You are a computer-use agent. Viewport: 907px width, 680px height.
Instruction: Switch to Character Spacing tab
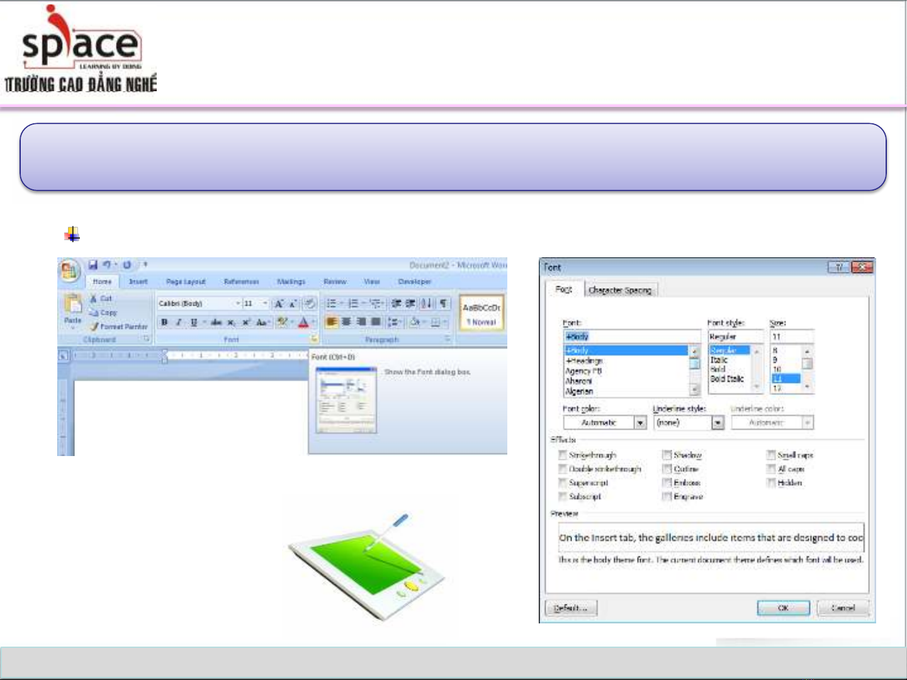point(620,290)
